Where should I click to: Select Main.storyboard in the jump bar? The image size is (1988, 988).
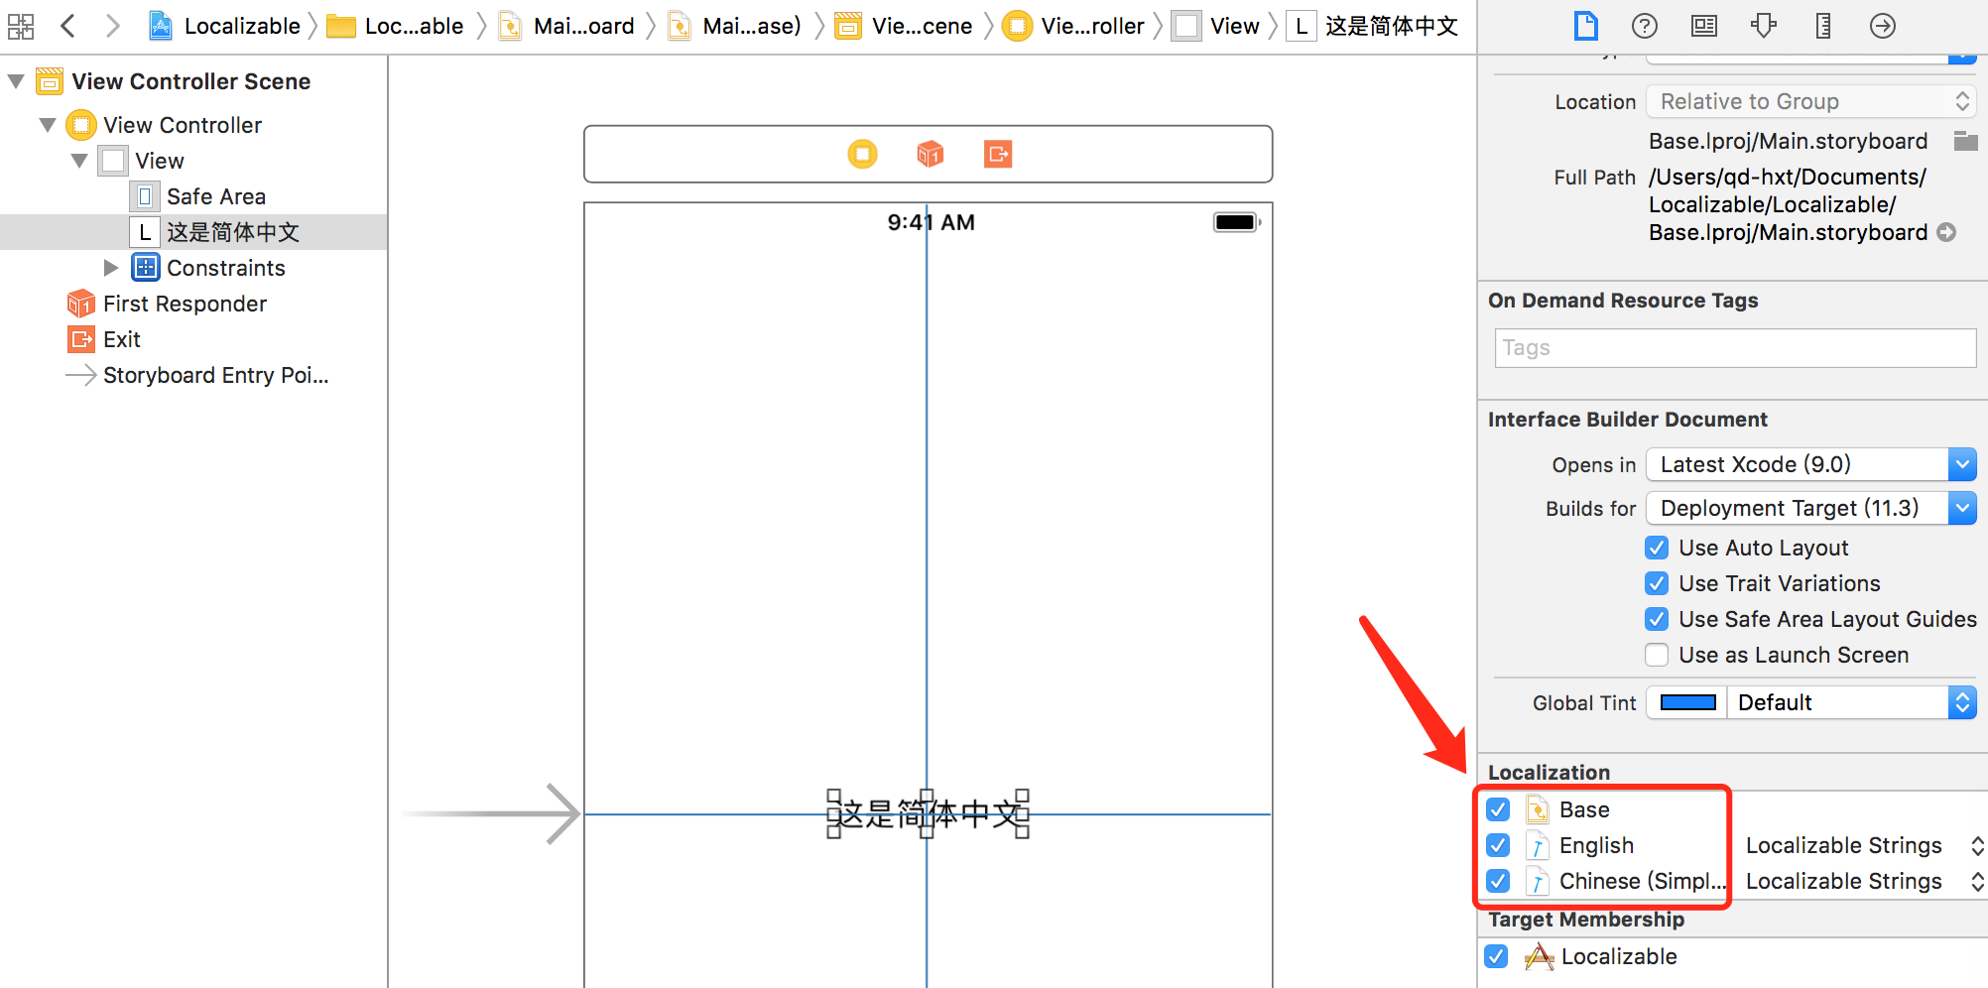pos(583,26)
